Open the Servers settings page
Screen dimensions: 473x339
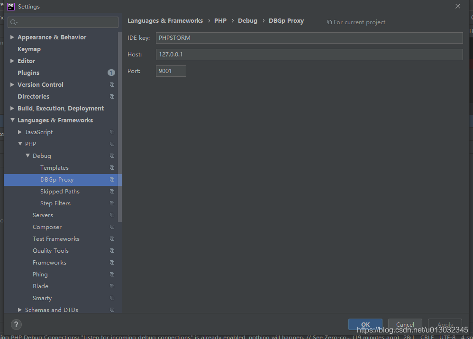43,215
